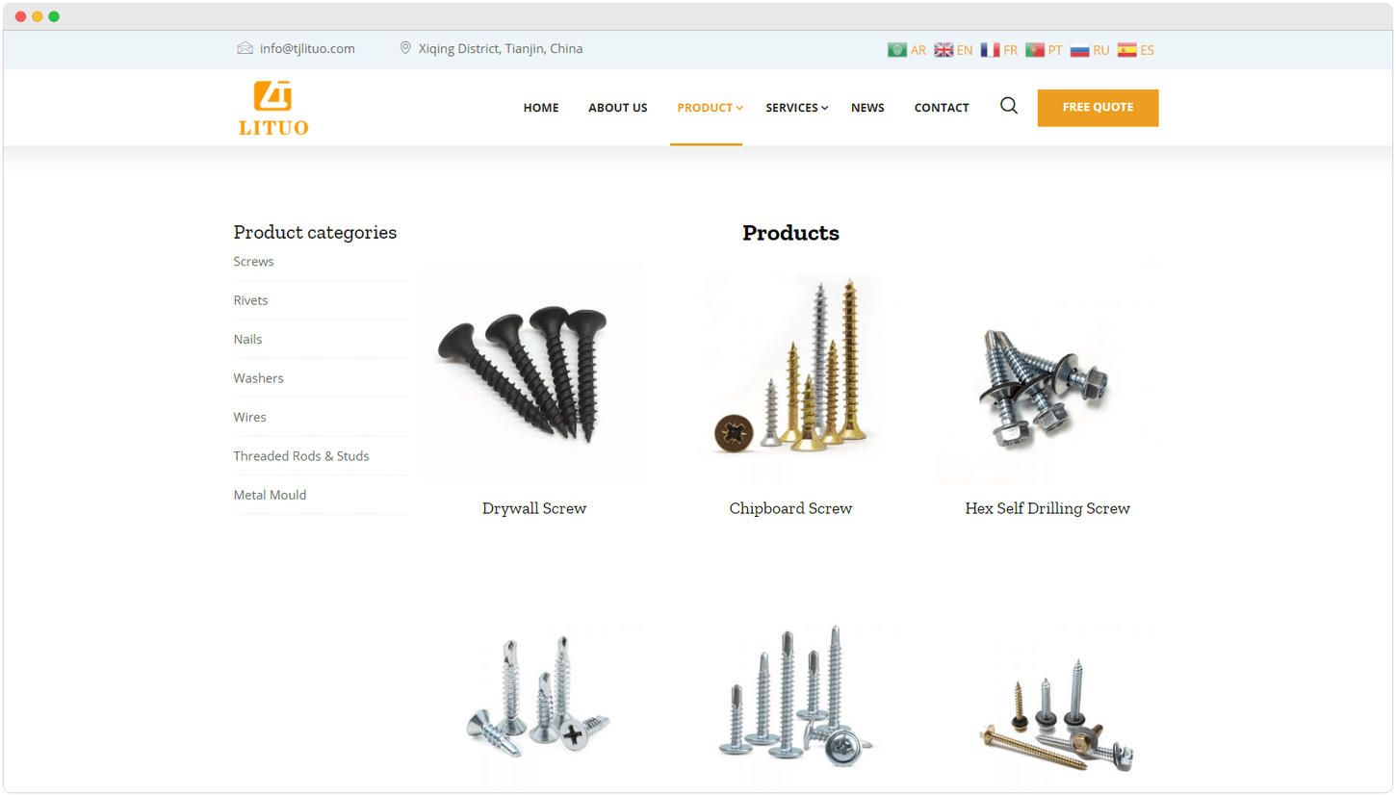
Task: Open the ABOUT US menu item
Action: [618, 108]
